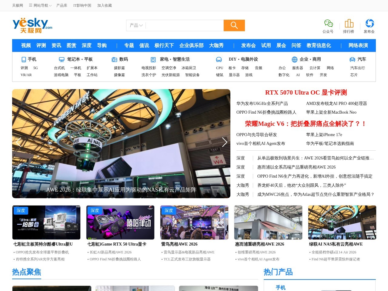Open the RTX 5070 Ultra OC 评测 headline
388x291 pixels.
tap(306, 92)
